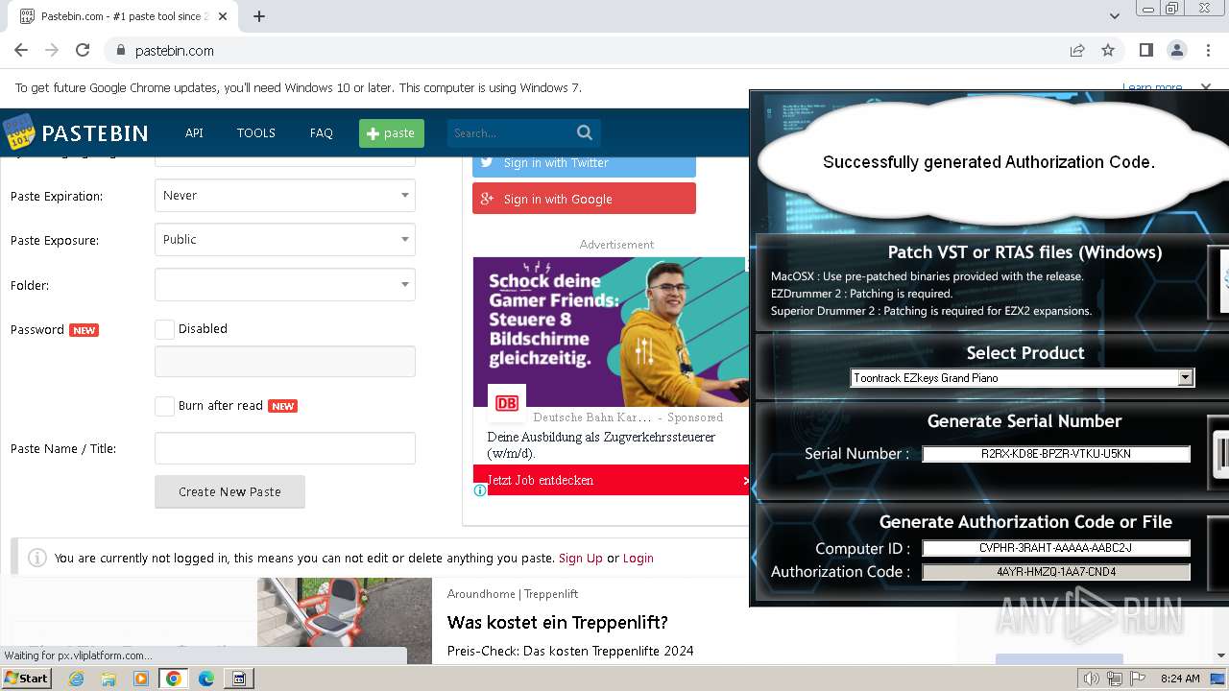Click Learn more link in update bar
Screen dimensions: 1229x691
click(1152, 87)
